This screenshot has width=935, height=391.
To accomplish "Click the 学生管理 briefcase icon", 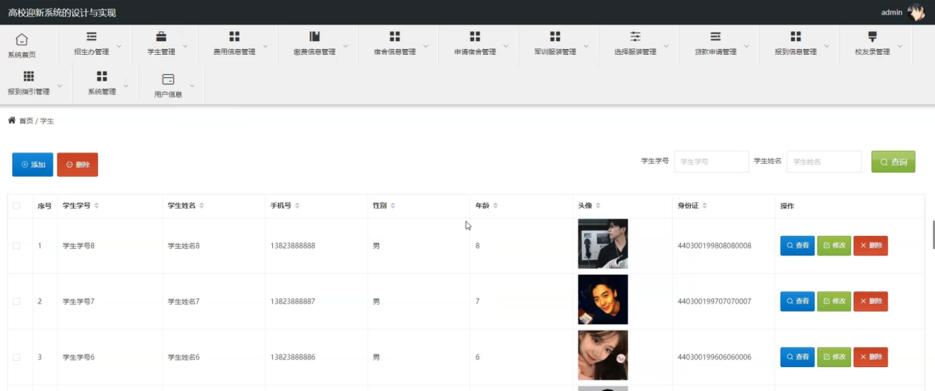I will (x=162, y=36).
